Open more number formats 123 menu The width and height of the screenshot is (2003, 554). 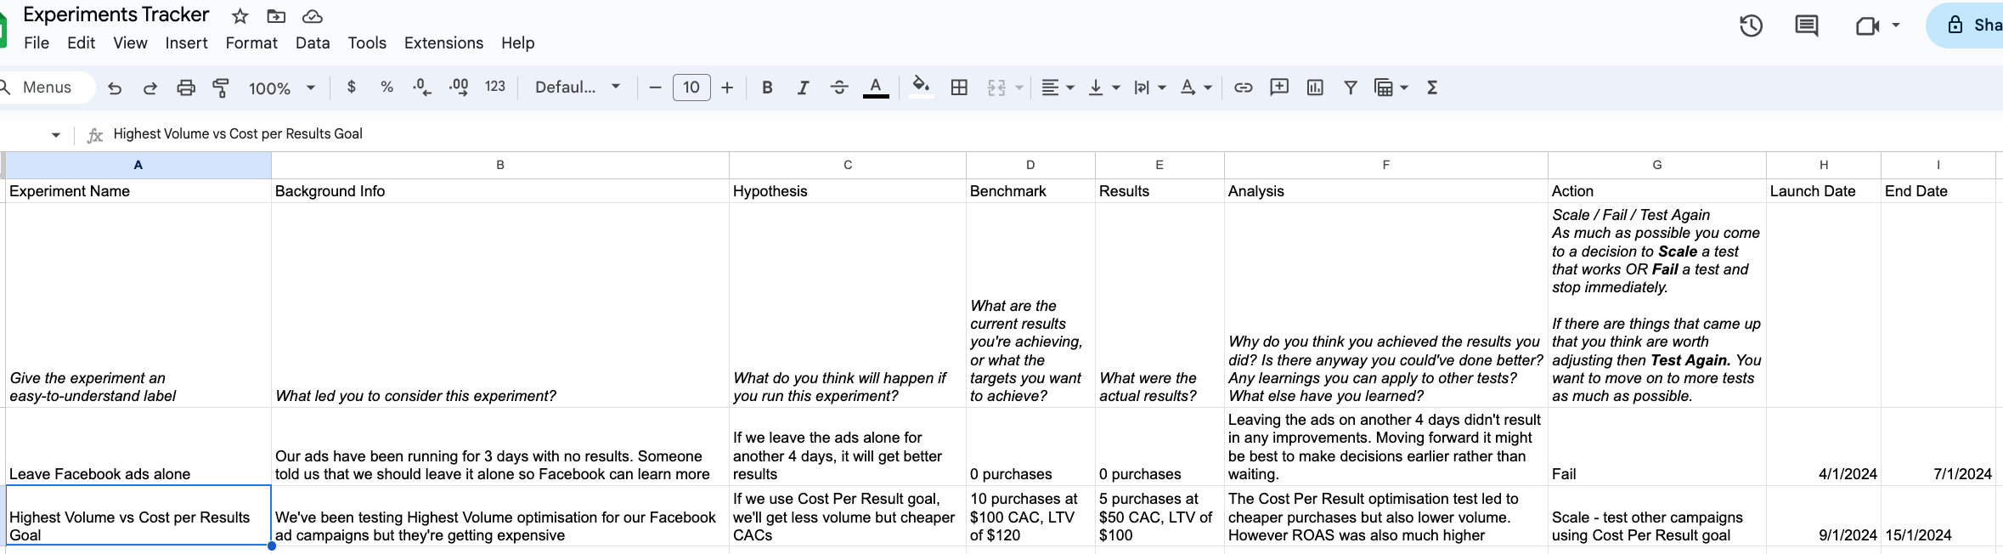(x=495, y=87)
